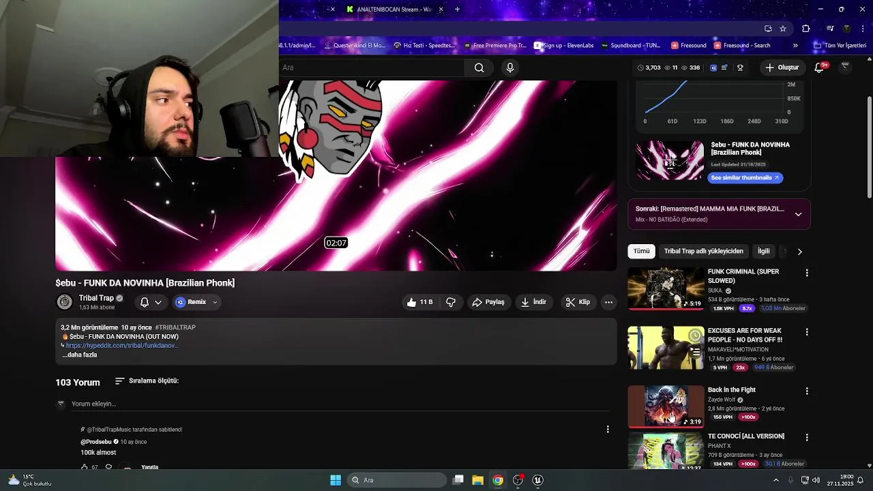Show more bookmarks with the double chevron
The width and height of the screenshot is (873, 491).
pyautogui.click(x=795, y=46)
